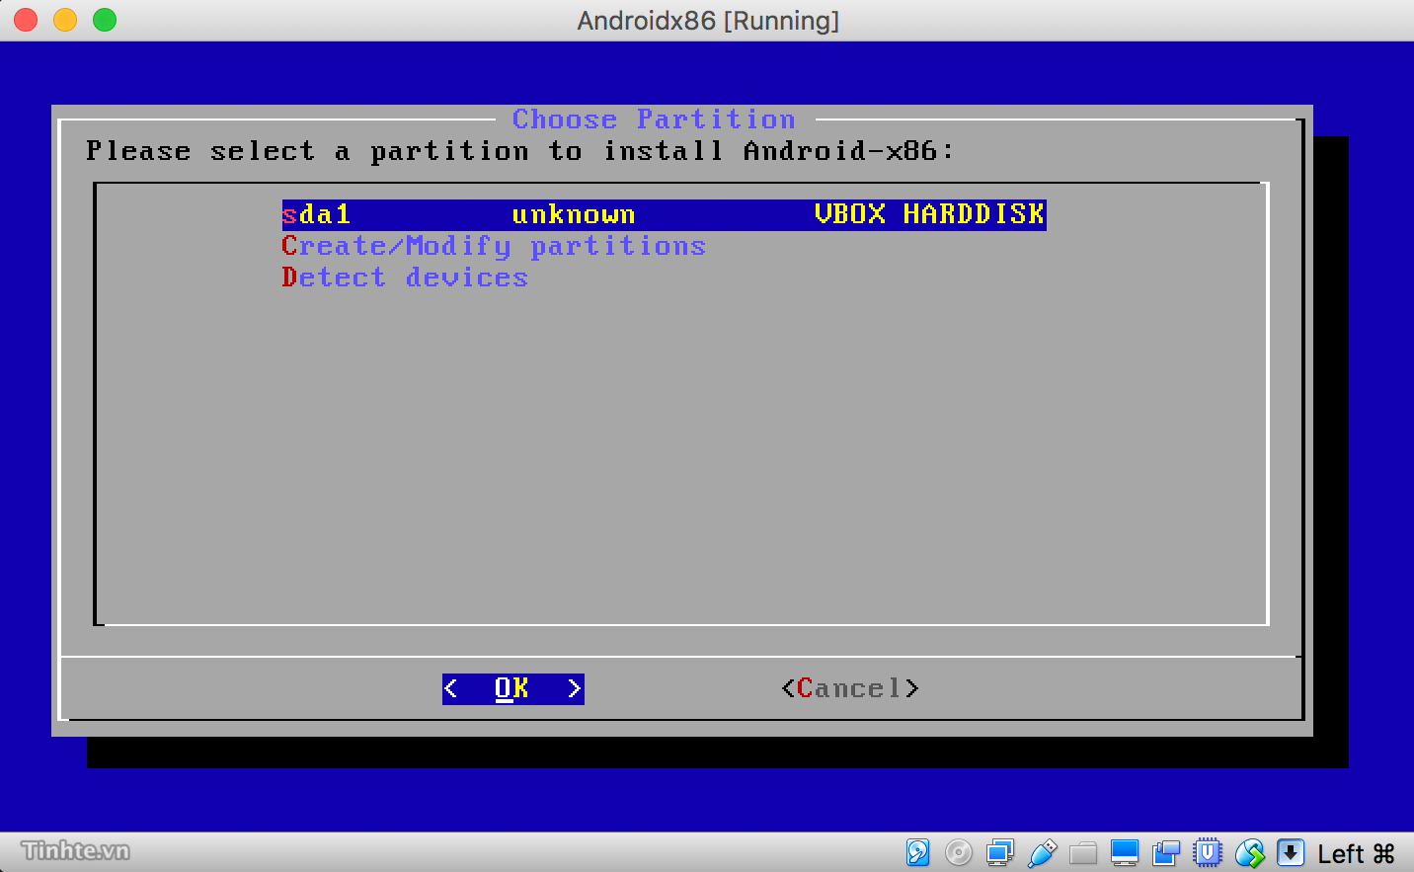This screenshot has width=1414, height=872.
Task: Maximize the Androidx86 window with green button
Action: (x=105, y=20)
